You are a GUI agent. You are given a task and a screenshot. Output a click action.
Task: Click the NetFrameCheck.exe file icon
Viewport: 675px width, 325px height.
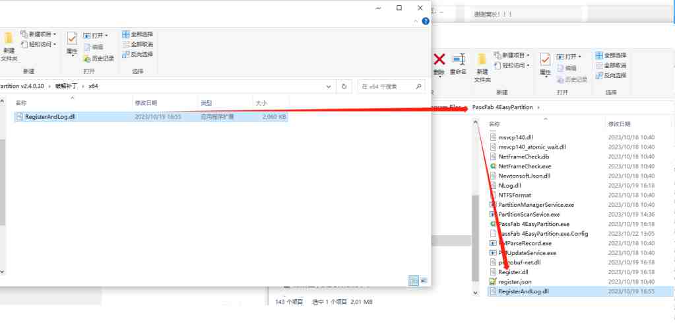(494, 166)
